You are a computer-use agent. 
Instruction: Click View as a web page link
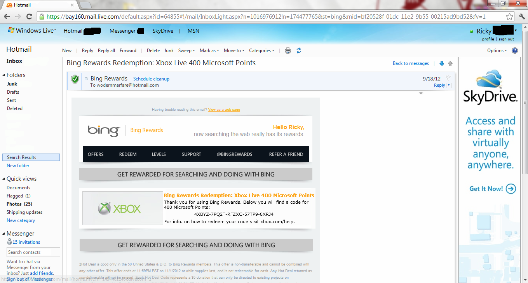(x=224, y=110)
